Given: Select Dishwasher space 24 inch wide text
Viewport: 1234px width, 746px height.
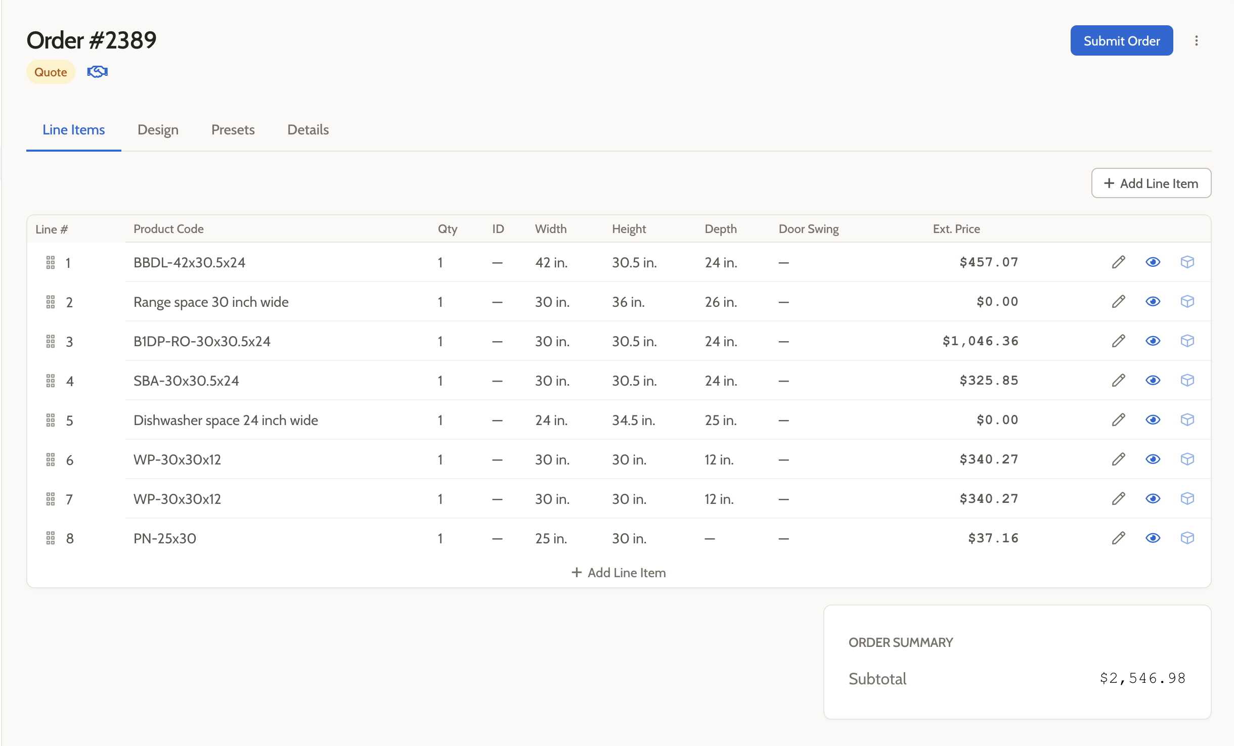Looking at the screenshot, I should click(x=226, y=420).
